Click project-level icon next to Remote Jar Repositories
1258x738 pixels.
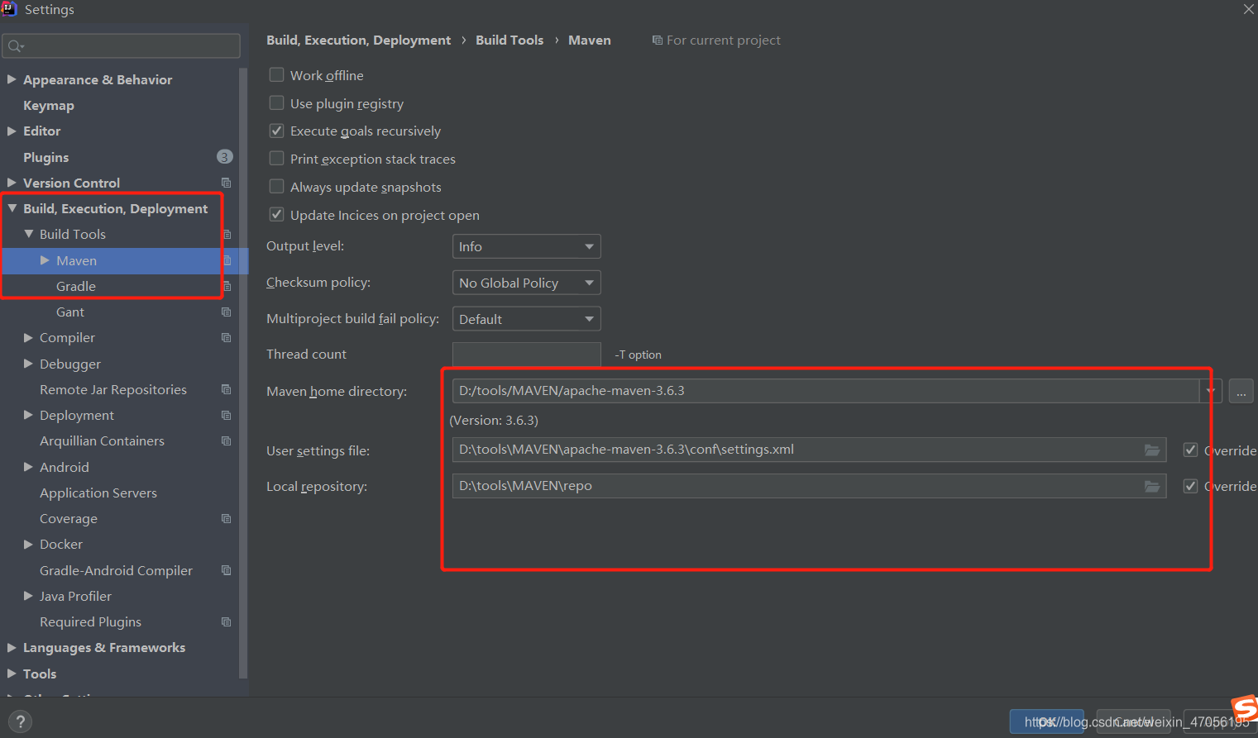(226, 389)
